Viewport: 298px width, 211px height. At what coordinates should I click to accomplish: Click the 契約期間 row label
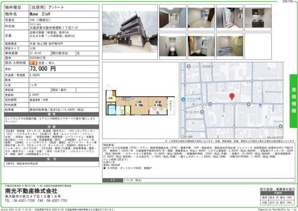click(x=10, y=100)
